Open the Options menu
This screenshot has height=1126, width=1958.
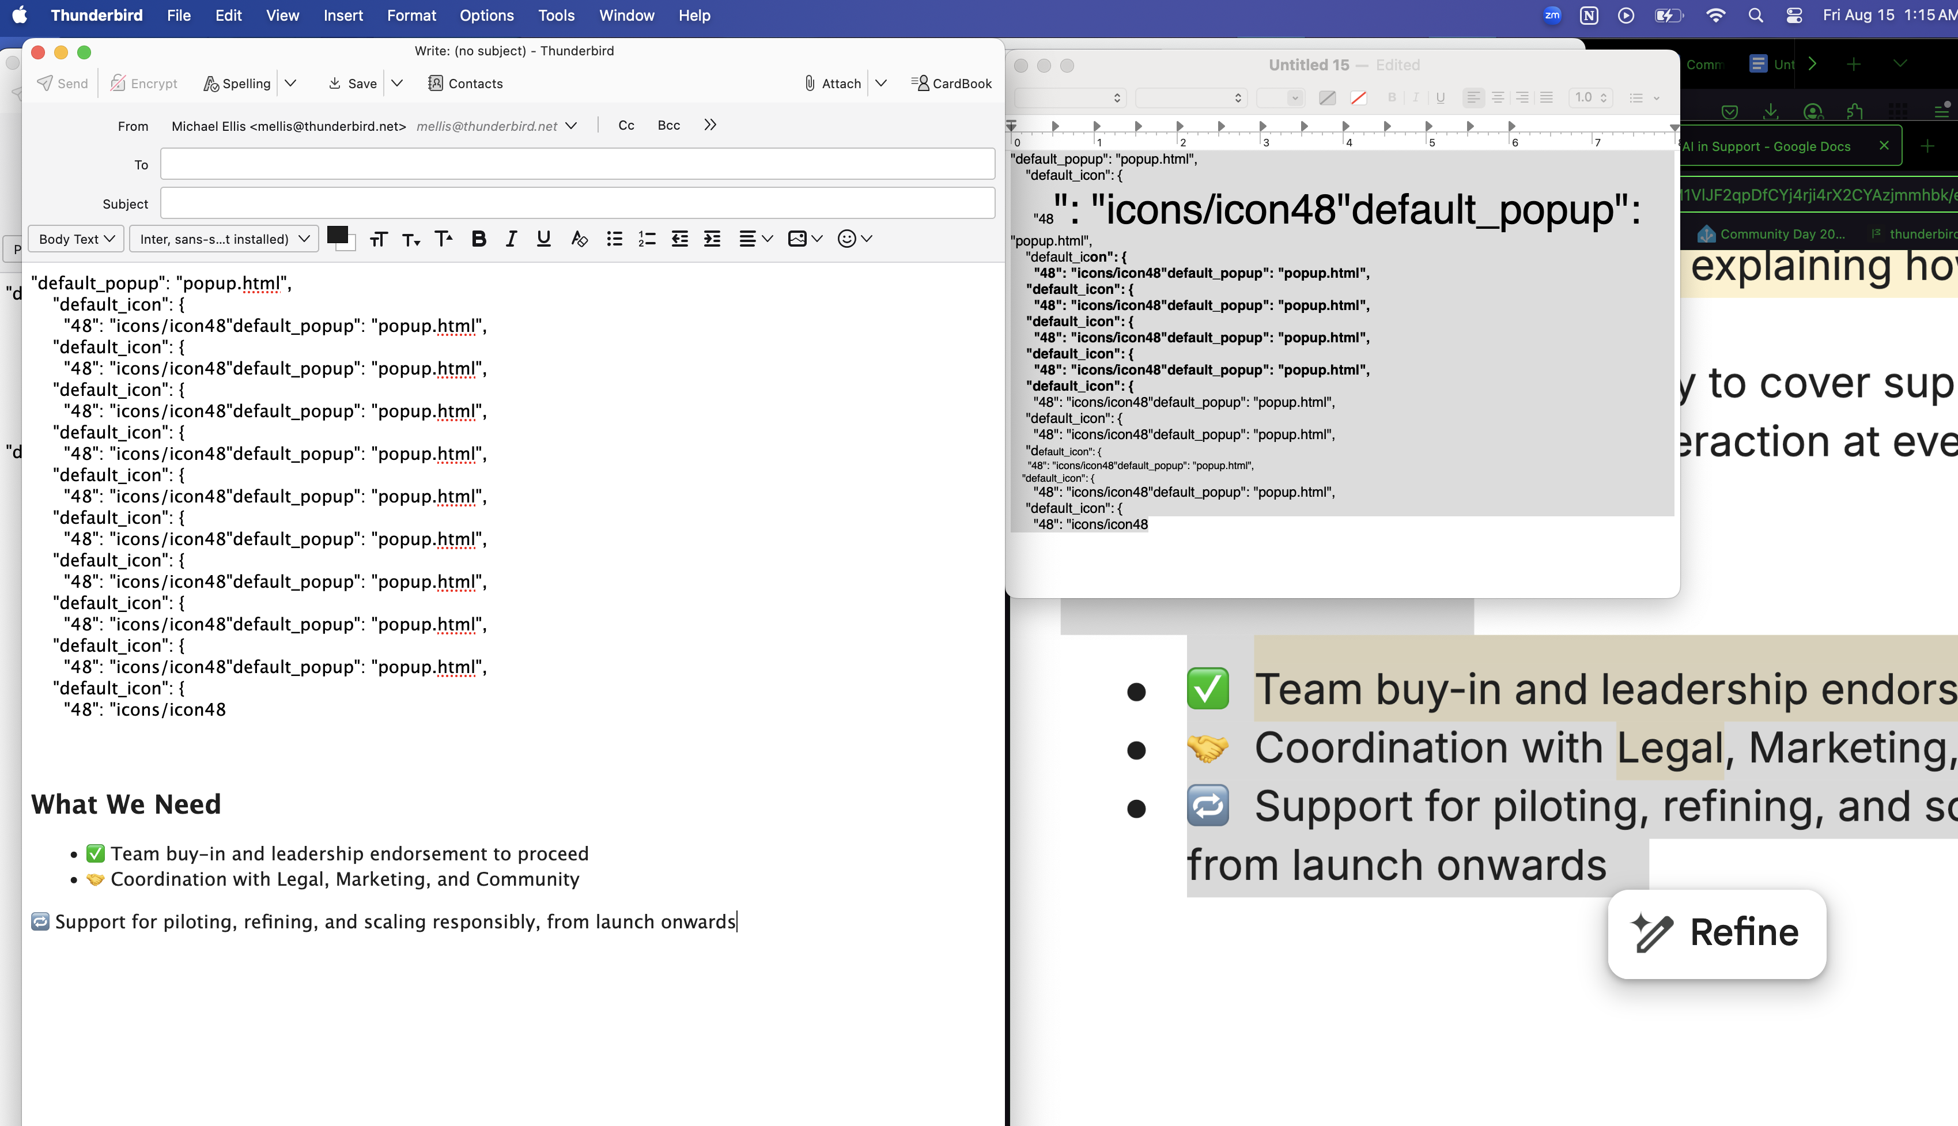point(486,16)
